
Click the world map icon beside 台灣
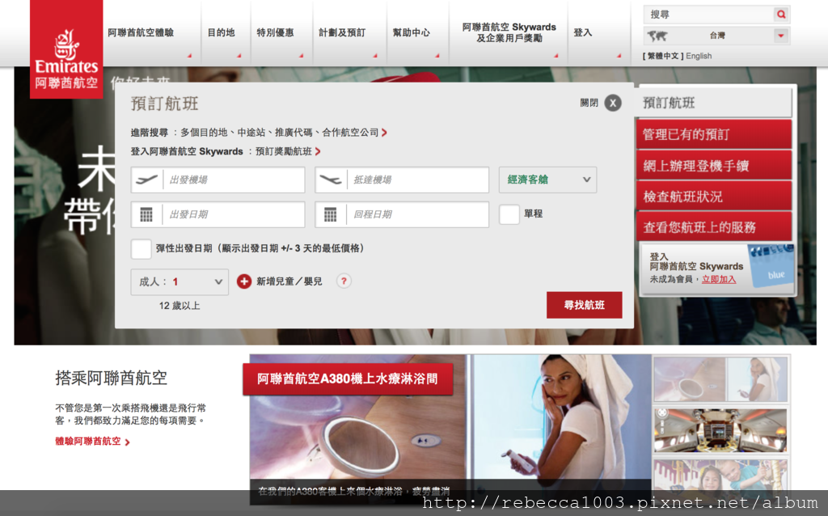[x=657, y=36]
